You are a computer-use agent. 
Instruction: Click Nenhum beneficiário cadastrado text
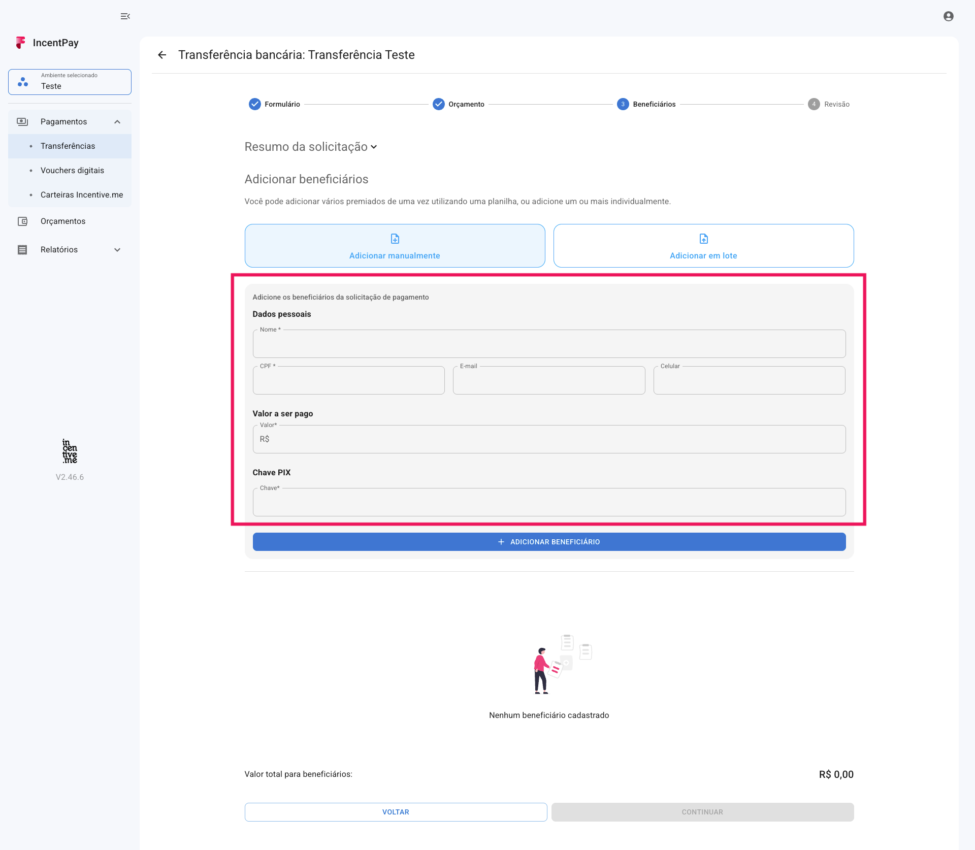coord(549,715)
